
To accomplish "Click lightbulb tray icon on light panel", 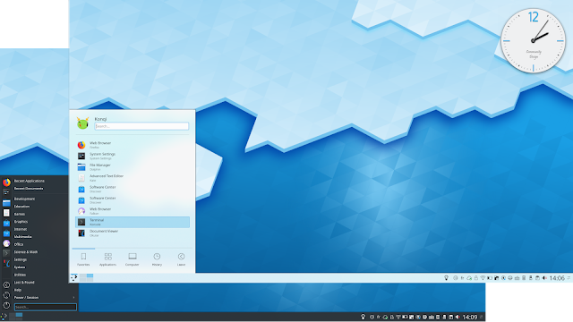I will pos(446,278).
